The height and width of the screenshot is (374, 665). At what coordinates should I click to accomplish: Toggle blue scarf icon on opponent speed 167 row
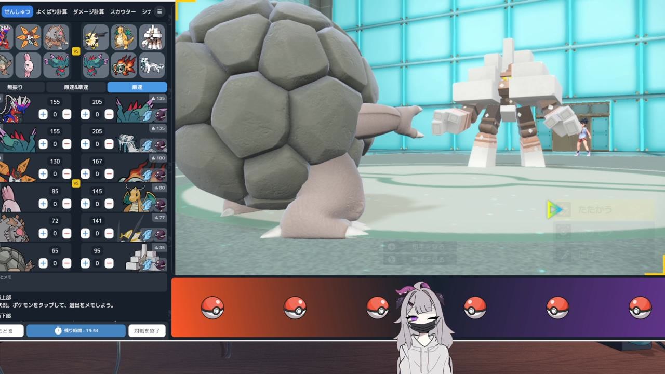(148, 175)
